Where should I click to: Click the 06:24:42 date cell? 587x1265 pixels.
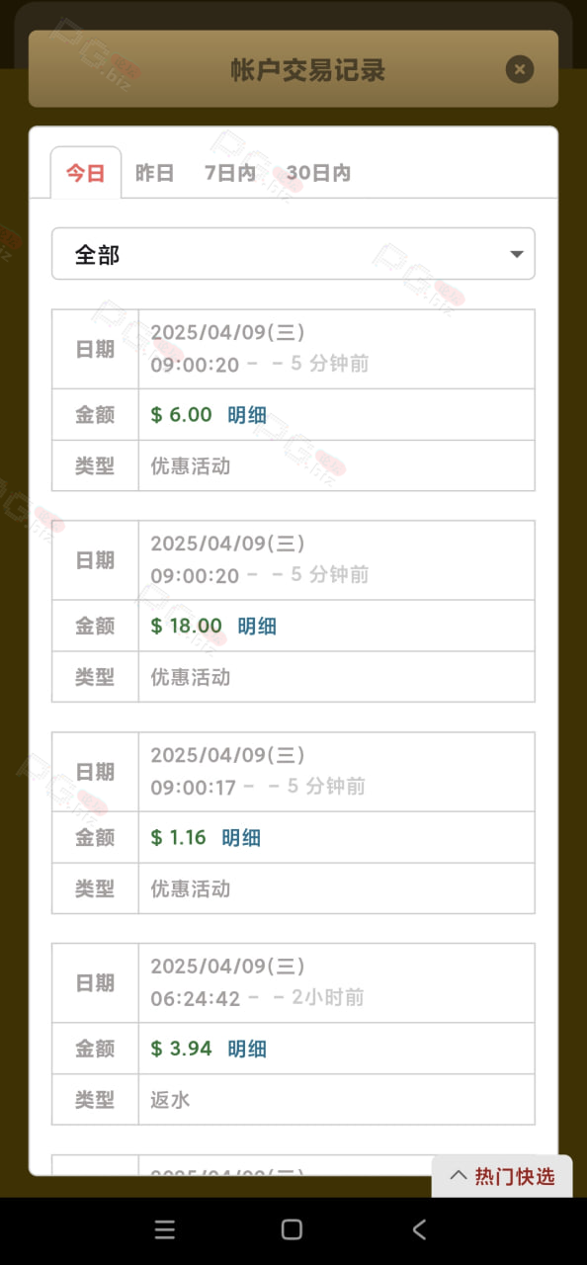click(337, 982)
